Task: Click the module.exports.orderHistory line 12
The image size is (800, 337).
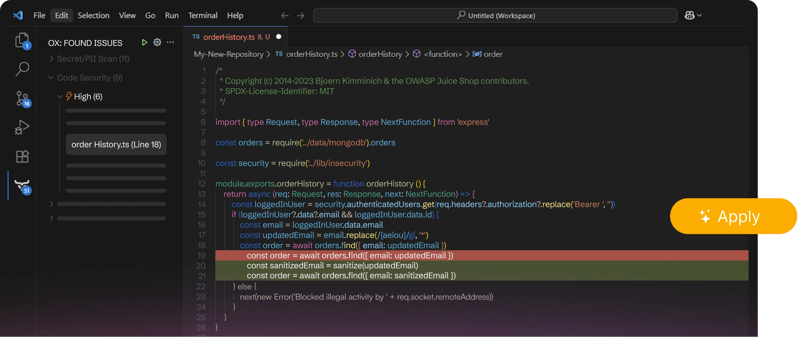Action: 321,184
